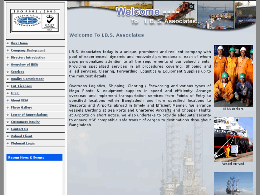
Task: Open Overview of IBSA
Action: [24, 64]
